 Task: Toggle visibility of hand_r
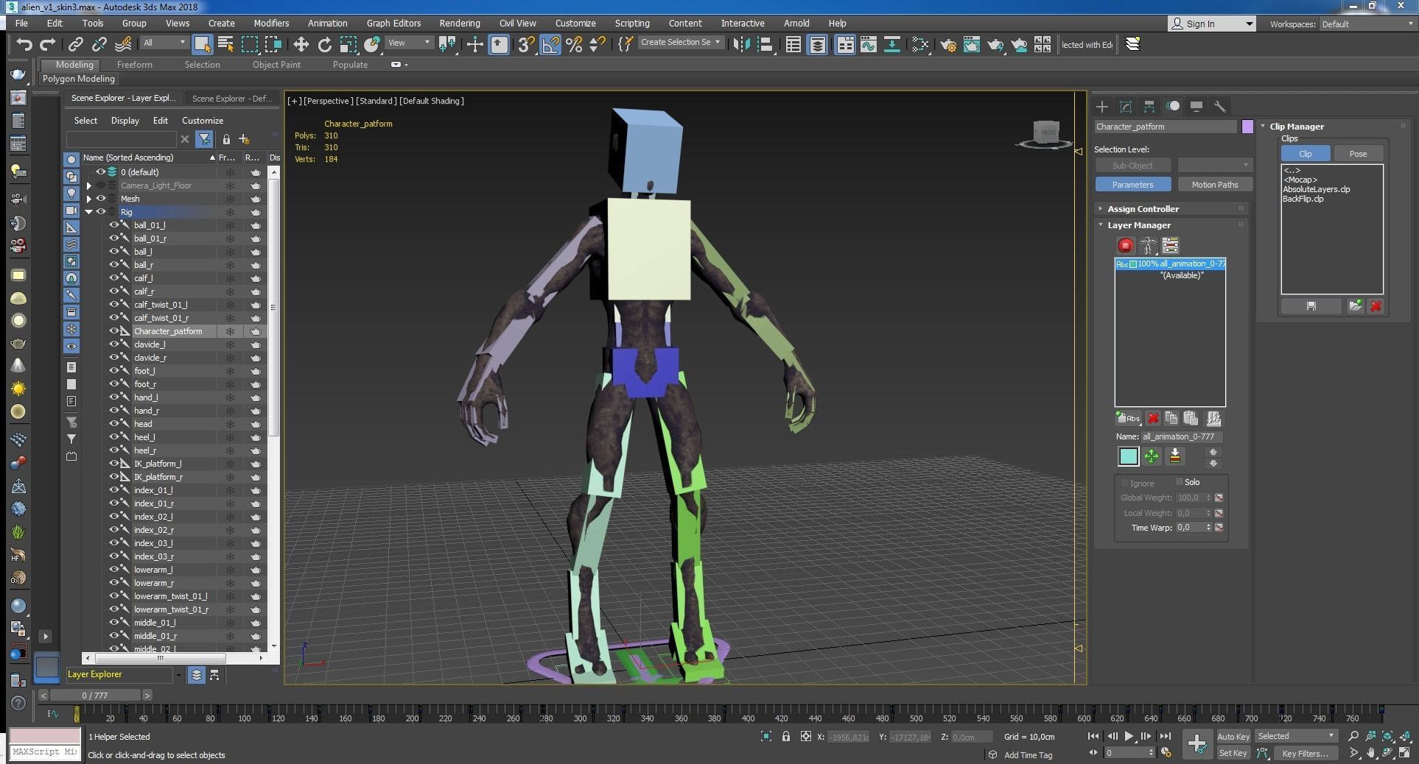114,411
